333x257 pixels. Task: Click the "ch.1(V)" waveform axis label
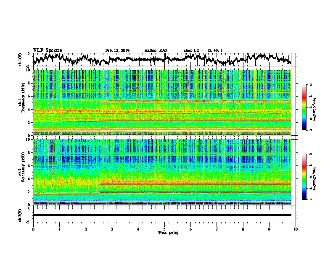click(20, 60)
